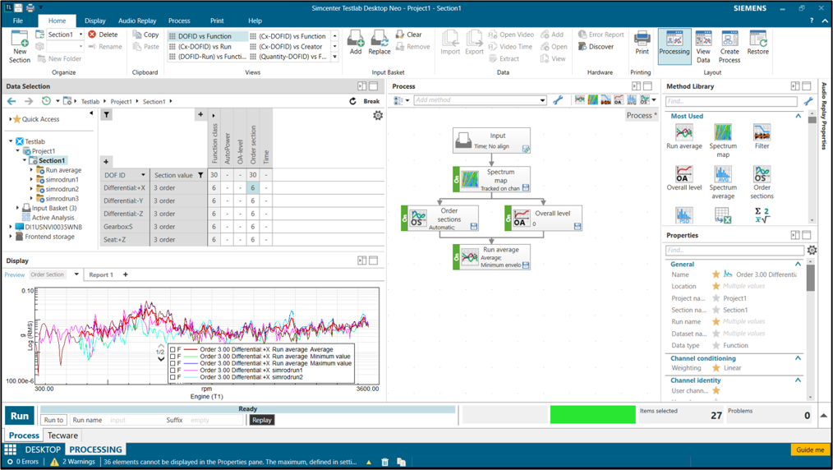
Task: Expand the simrodrun1 tree node
Action: point(32,180)
